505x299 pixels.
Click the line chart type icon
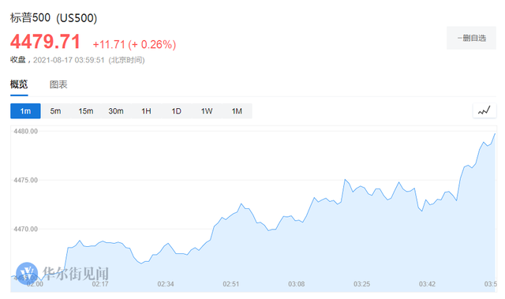pyautogui.click(x=484, y=111)
